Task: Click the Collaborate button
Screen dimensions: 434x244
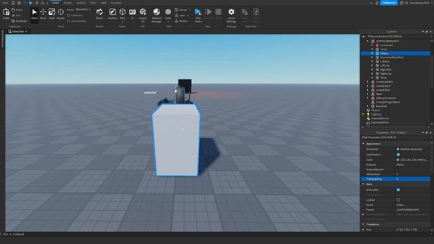Action: click(x=389, y=3)
